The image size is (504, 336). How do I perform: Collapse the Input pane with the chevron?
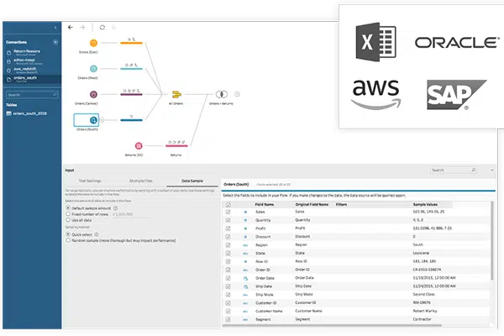[491, 170]
